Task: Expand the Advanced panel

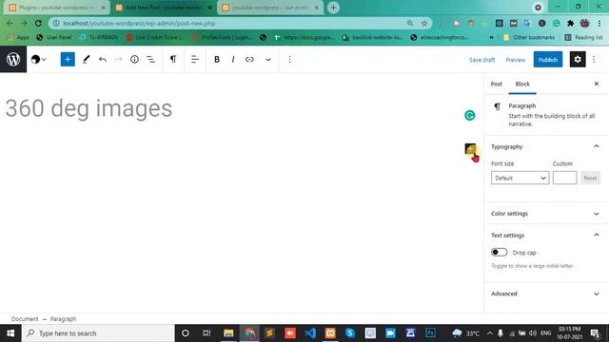Action: (545, 294)
